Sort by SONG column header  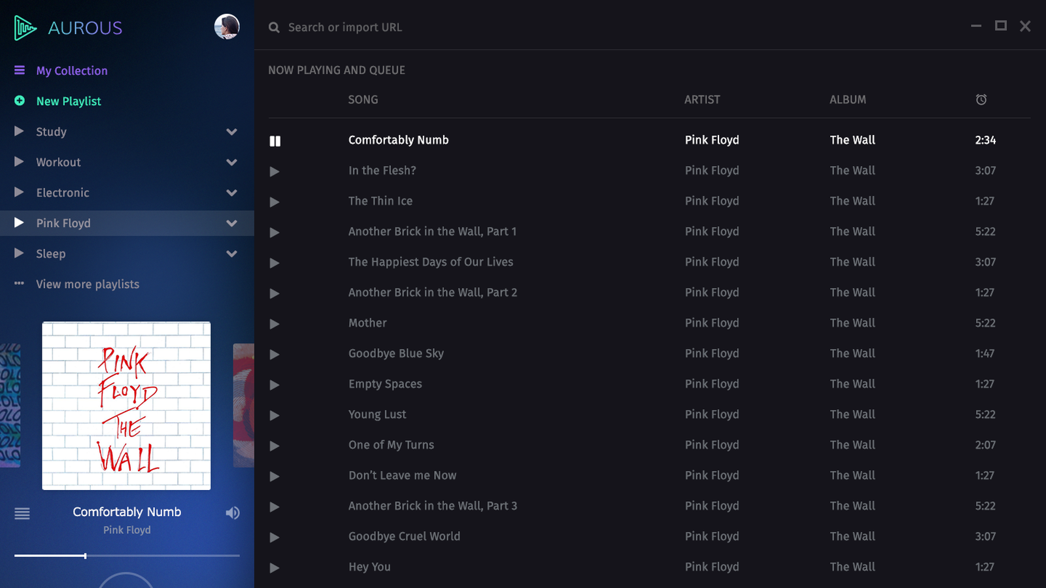click(x=363, y=99)
